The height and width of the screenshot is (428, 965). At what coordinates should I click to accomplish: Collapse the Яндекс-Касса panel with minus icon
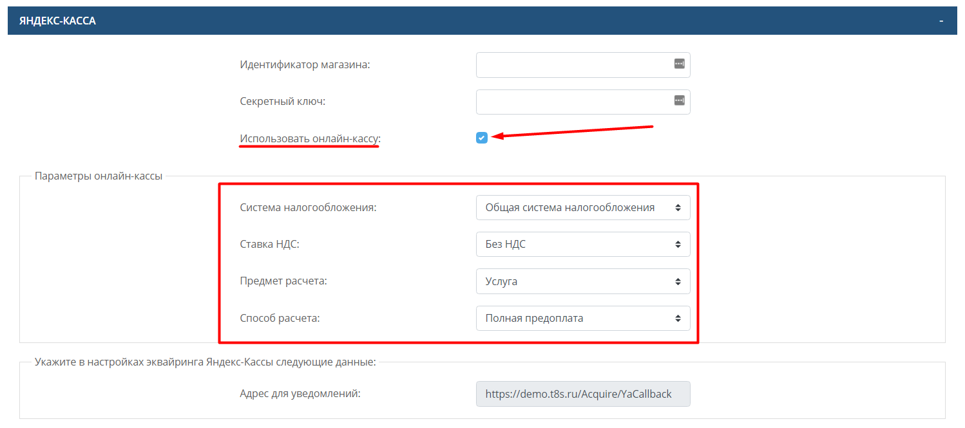[x=941, y=21]
